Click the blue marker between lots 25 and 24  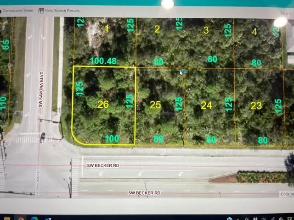pos(184,71)
